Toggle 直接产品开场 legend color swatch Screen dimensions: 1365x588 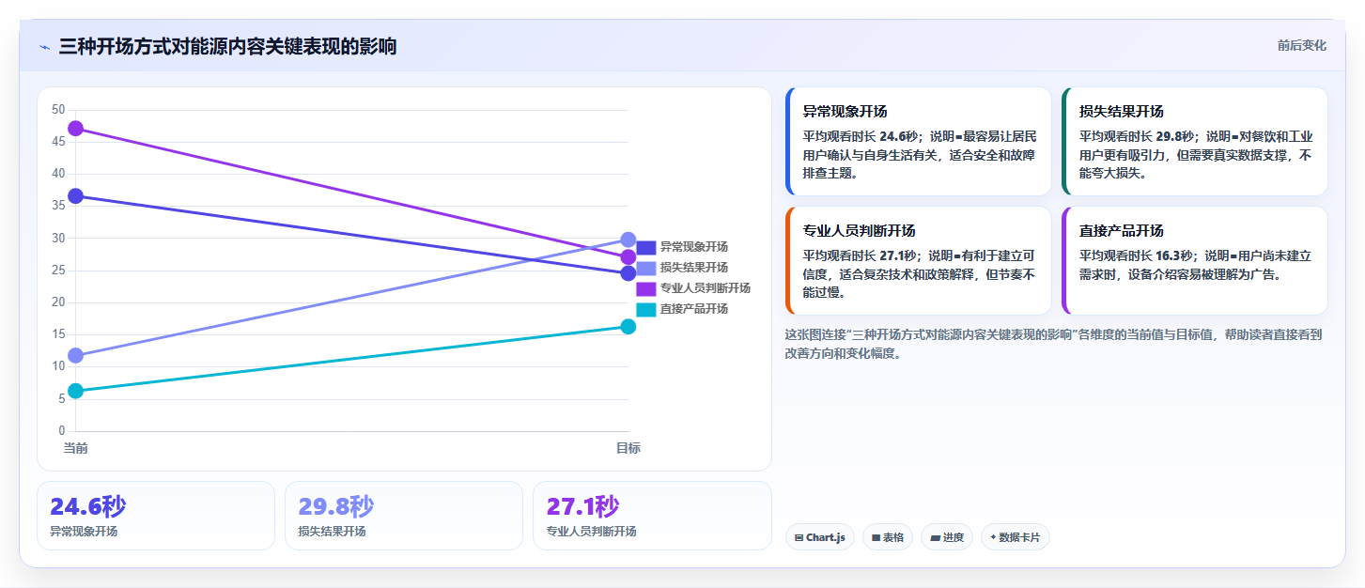point(645,309)
